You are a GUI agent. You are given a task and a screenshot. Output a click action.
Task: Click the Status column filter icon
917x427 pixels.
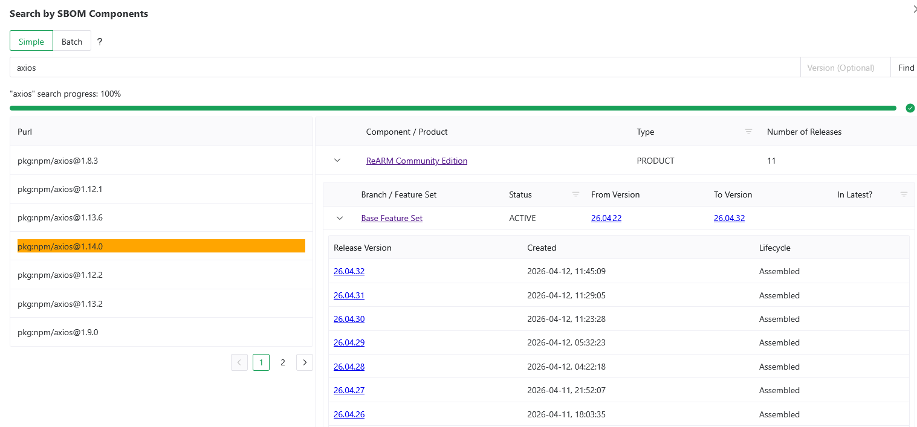pos(575,194)
